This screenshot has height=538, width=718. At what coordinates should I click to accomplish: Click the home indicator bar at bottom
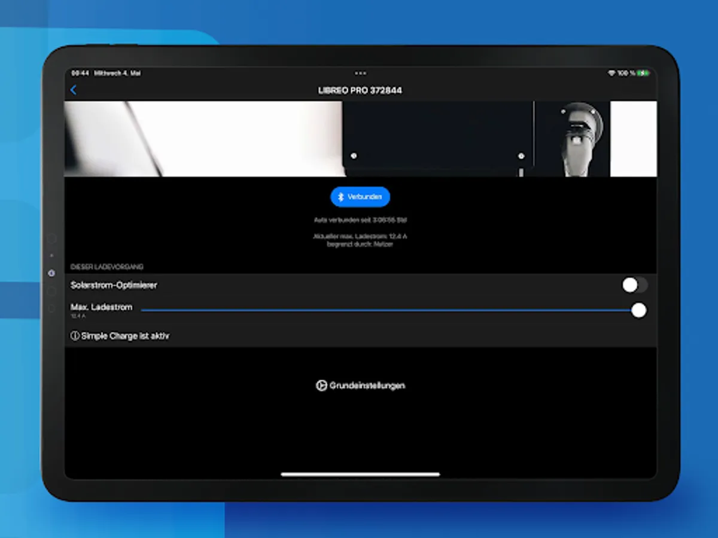(x=360, y=475)
